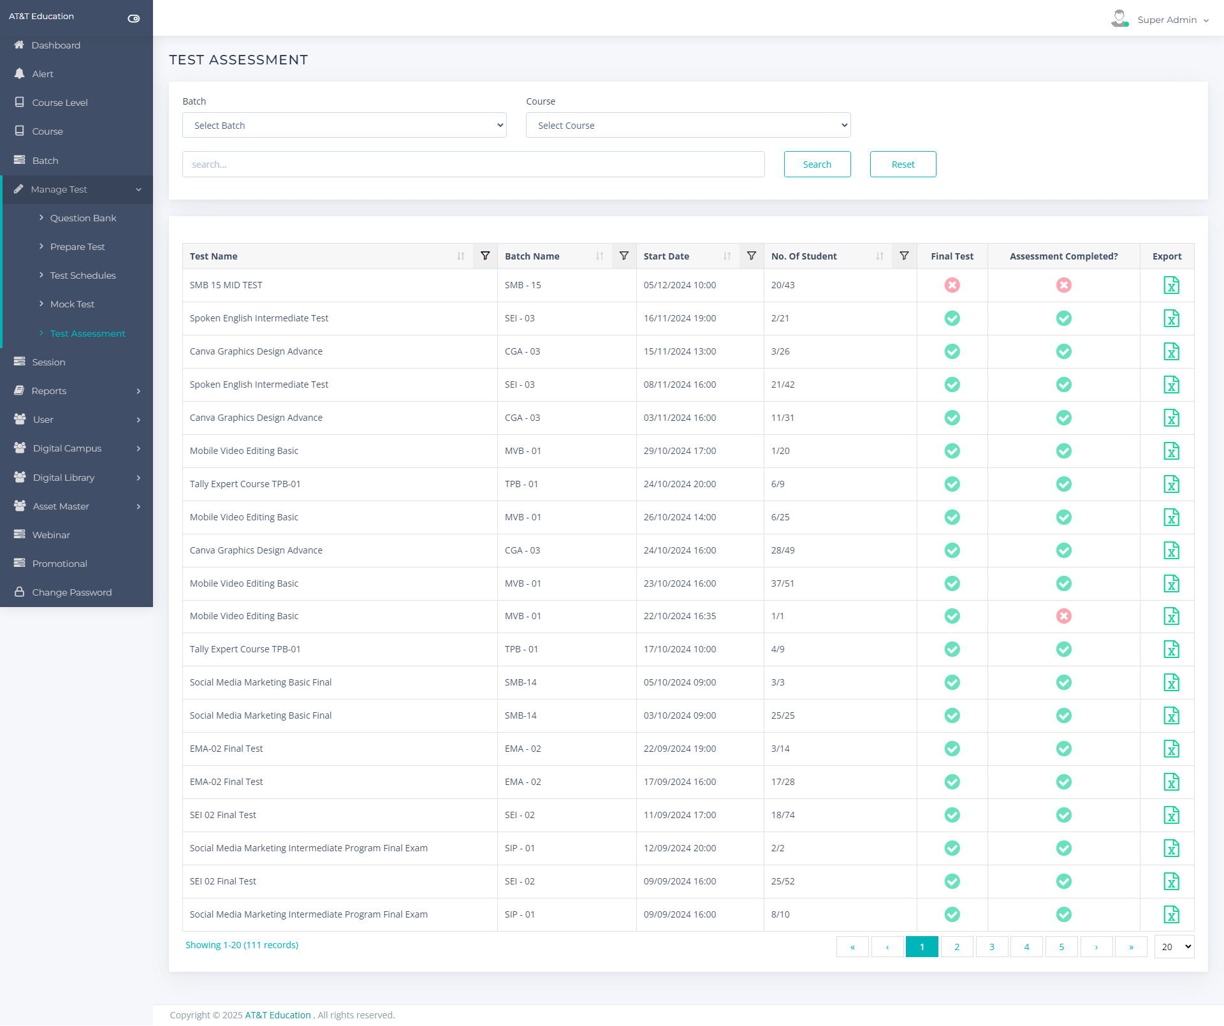Screen dimensions: 1224x1026
Task: Export Tally Expert Course 24/10/2024 row
Action: point(1171,484)
